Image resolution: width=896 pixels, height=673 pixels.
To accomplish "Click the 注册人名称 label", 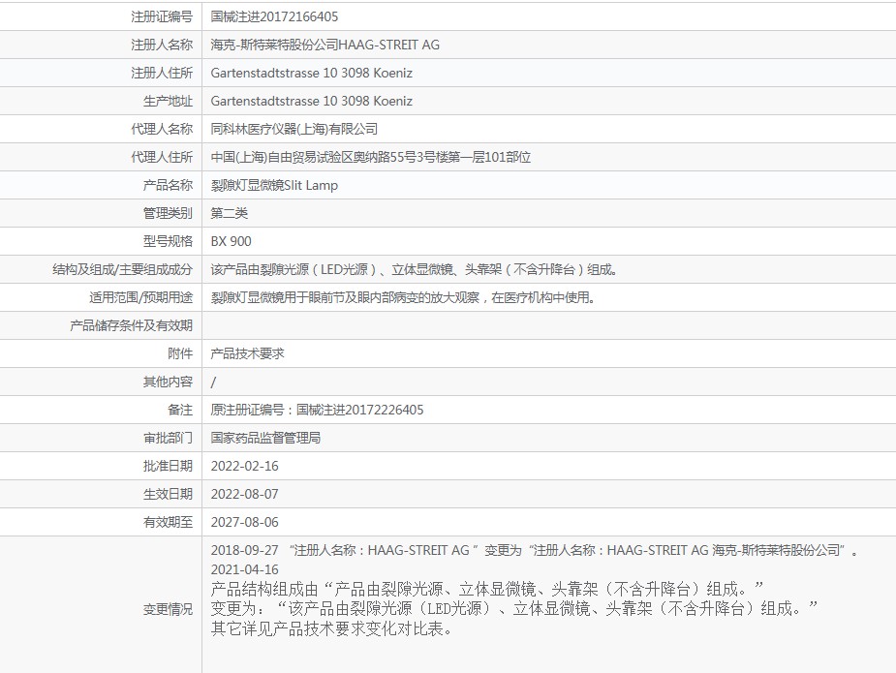I will (x=162, y=45).
